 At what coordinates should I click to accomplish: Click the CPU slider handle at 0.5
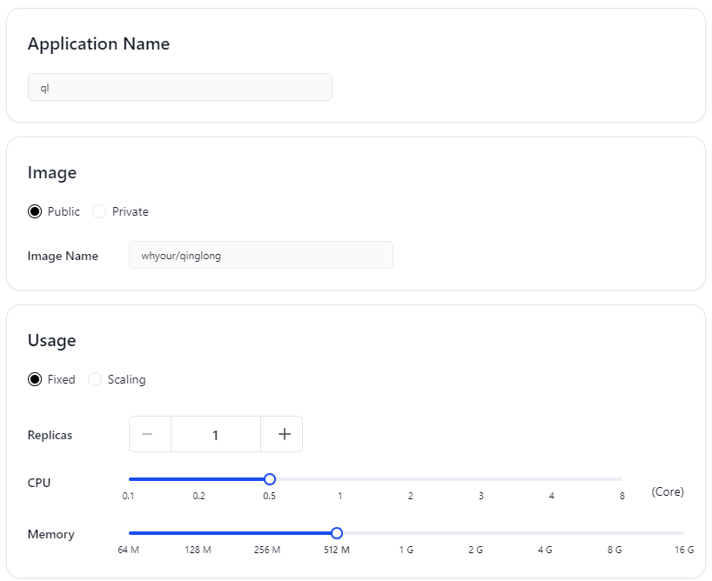pyautogui.click(x=270, y=479)
